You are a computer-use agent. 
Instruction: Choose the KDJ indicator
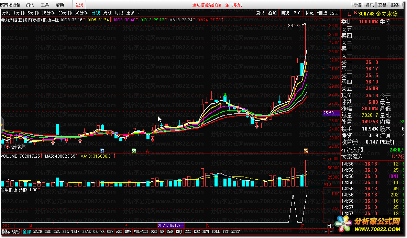tap(179, 231)
